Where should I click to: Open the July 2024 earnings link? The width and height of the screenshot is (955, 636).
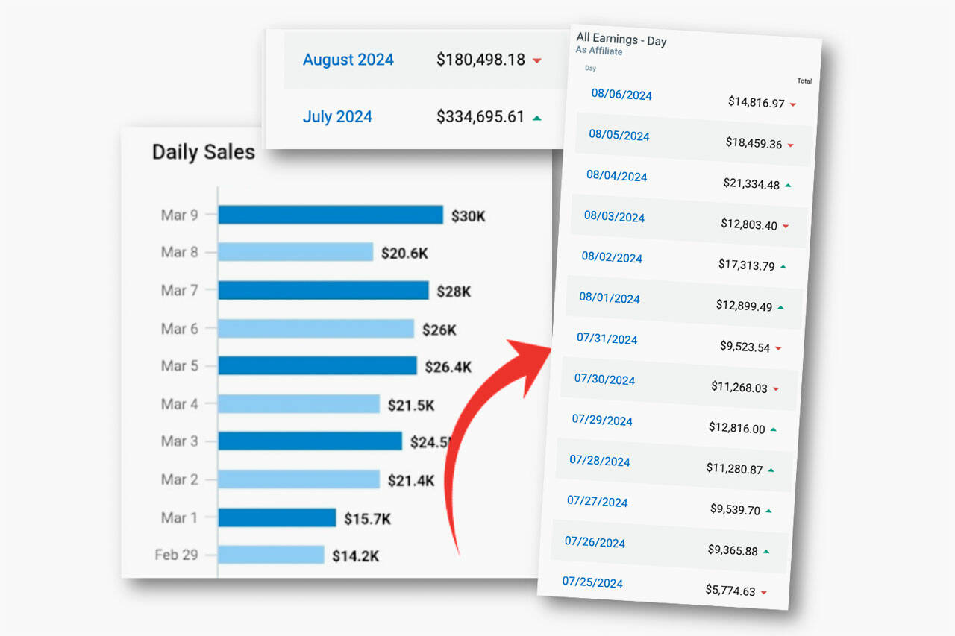coord(337,116)
